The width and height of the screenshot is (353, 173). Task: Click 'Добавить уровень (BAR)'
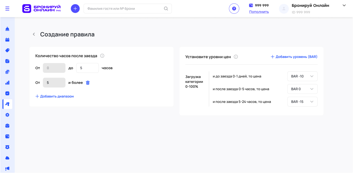294,57
